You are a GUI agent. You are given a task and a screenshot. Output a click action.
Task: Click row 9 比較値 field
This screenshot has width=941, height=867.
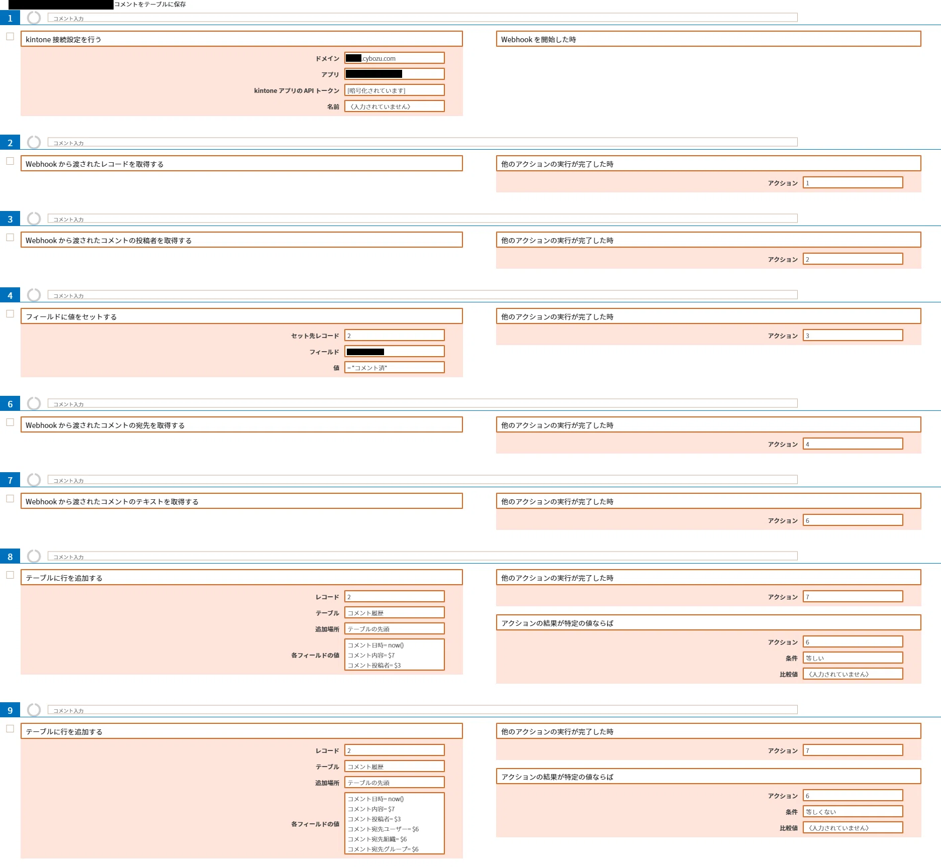click(853, 828)
